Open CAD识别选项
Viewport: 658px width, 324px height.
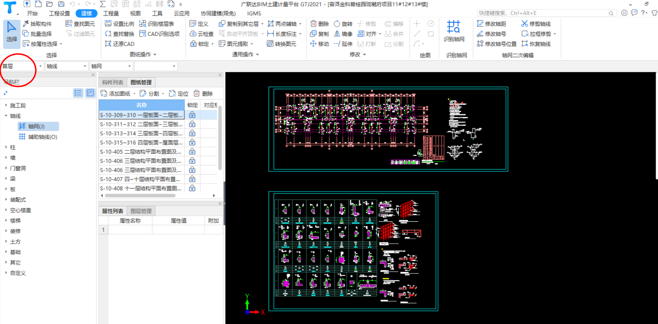[x=159, y=34]
